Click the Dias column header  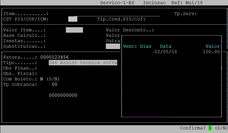(146, 46)
